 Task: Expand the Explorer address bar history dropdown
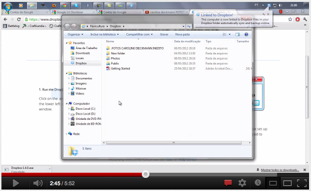tap(183, 26)
